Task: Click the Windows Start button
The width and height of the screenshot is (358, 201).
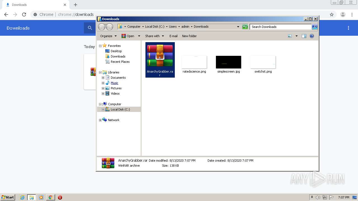Action: (x=8, y=197)
